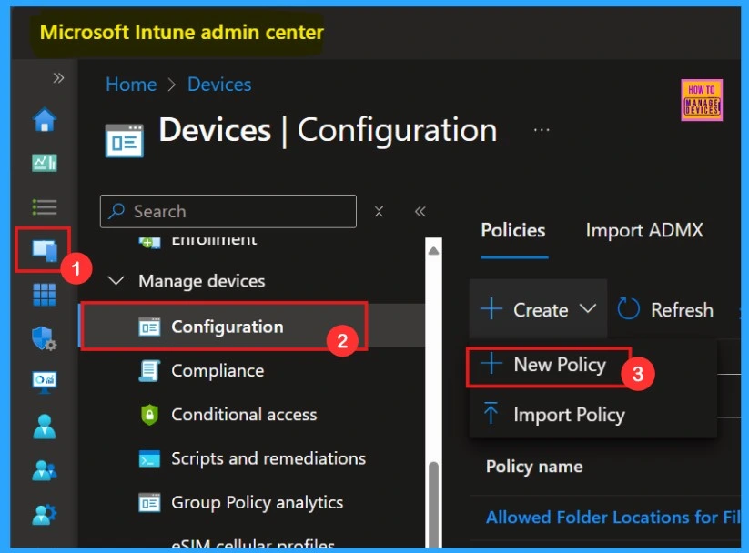The image size is (749, 553).
Task: Open the Users person icon
Action: pyautogui.click(x=45, y=427)
